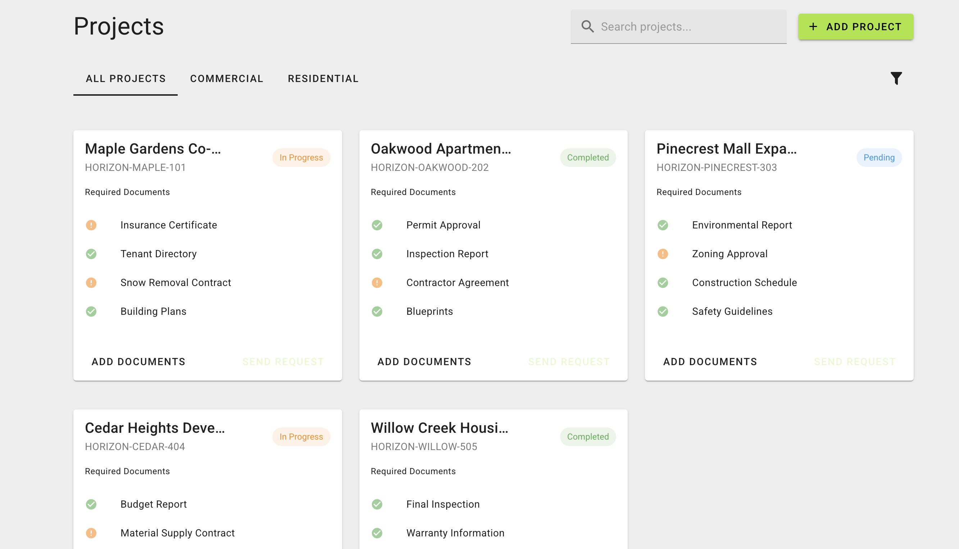Send request for Maple Gardens project
This screenshot has width=959, height=549.
tap(283, 362)
